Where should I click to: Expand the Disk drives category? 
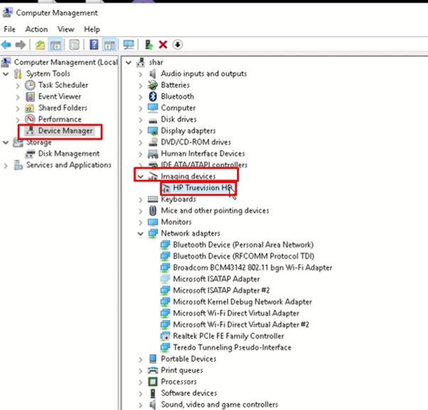[x=140, y=120]
